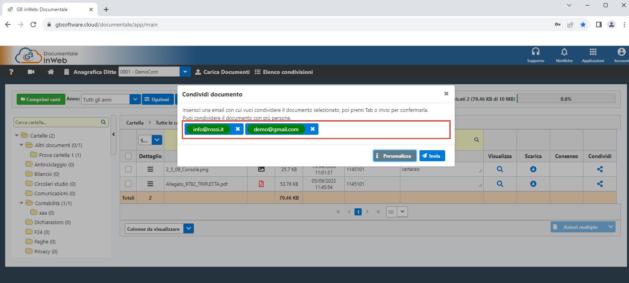Image resolution: width=629 pixels, height=283 pixels.
Task: Click the video camera tutorial icon
Action: [31, 72]
